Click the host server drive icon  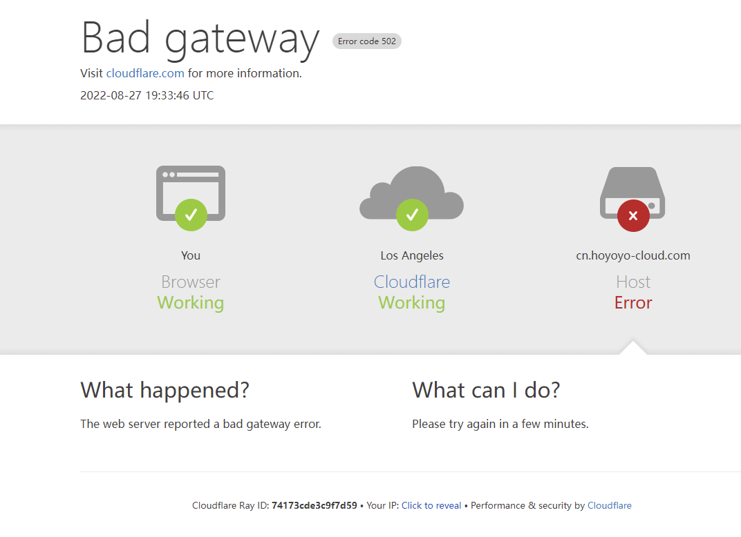click(x=632, y=193)
